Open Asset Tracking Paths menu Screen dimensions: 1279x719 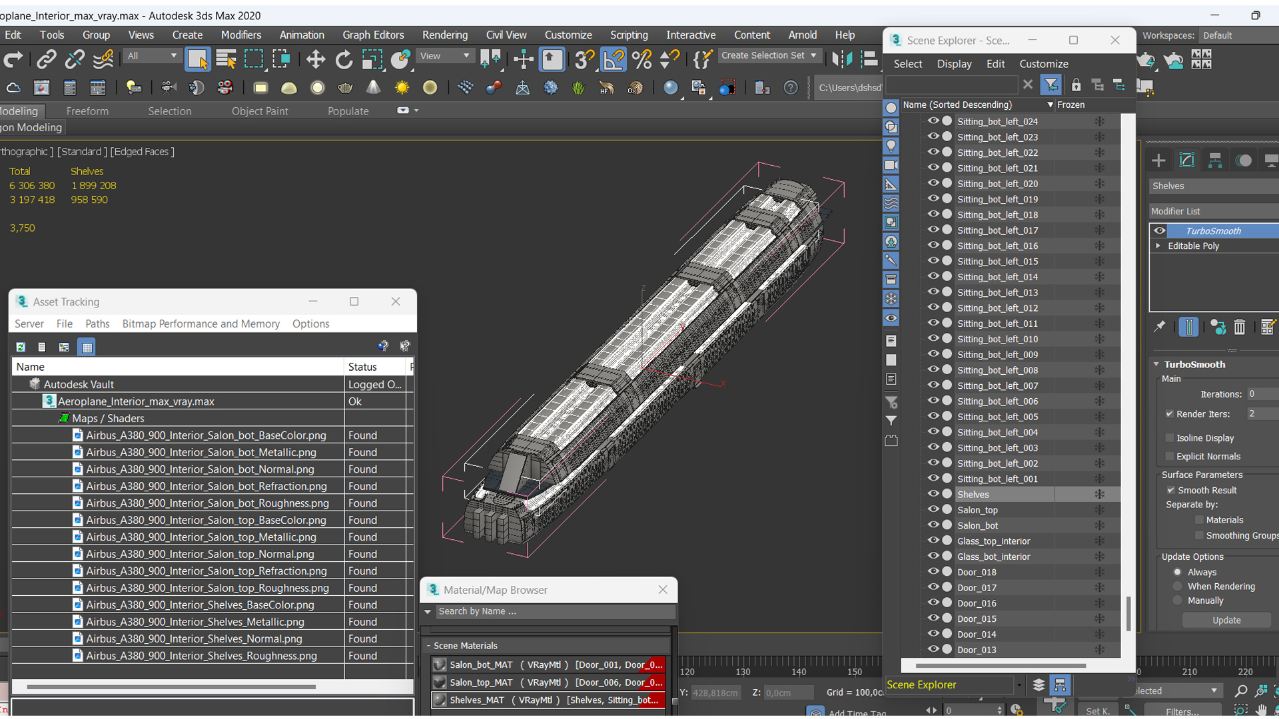click(x=97, y=324)
